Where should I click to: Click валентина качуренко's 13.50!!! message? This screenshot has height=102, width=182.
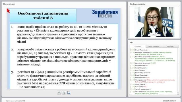[x=143, y=63]
